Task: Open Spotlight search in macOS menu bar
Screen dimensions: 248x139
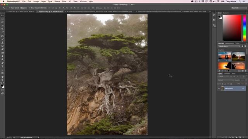Action: click(240, 2)
